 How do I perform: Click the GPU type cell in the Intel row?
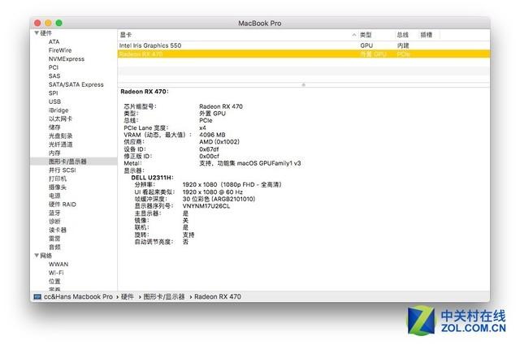(x=366, y=45)
